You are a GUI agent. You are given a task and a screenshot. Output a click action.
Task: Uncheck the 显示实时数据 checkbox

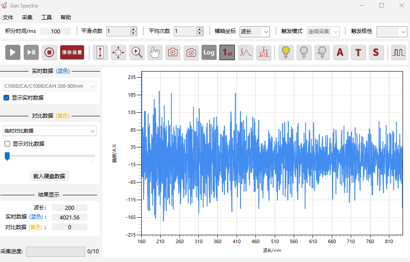[7, 97]
